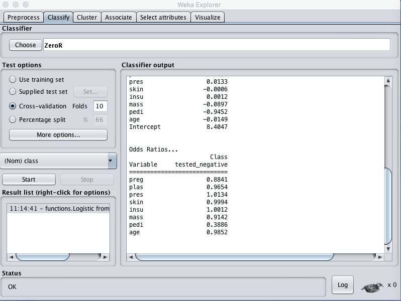Viewport: 401px width, 301px height.
Task: Click the left arrow of the output horizontal scrollbar
Action: [131, 257]
